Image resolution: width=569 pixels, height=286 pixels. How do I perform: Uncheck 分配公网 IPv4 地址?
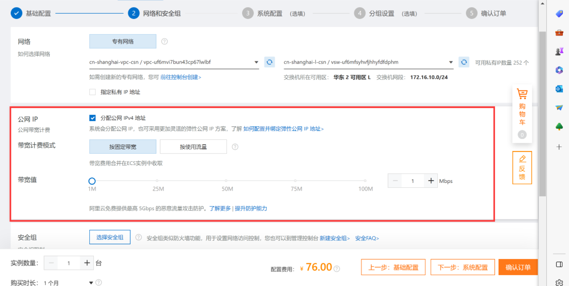(92, 118)
